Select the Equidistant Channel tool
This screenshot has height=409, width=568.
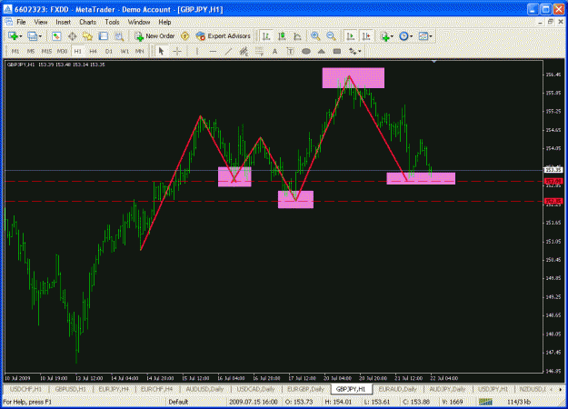(244, 52)
